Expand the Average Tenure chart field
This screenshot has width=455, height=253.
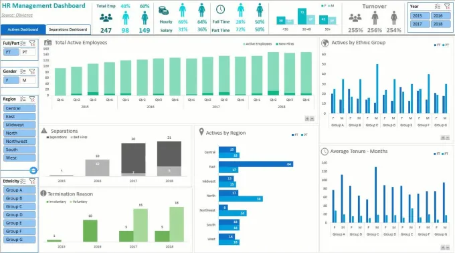coord(443,248)
